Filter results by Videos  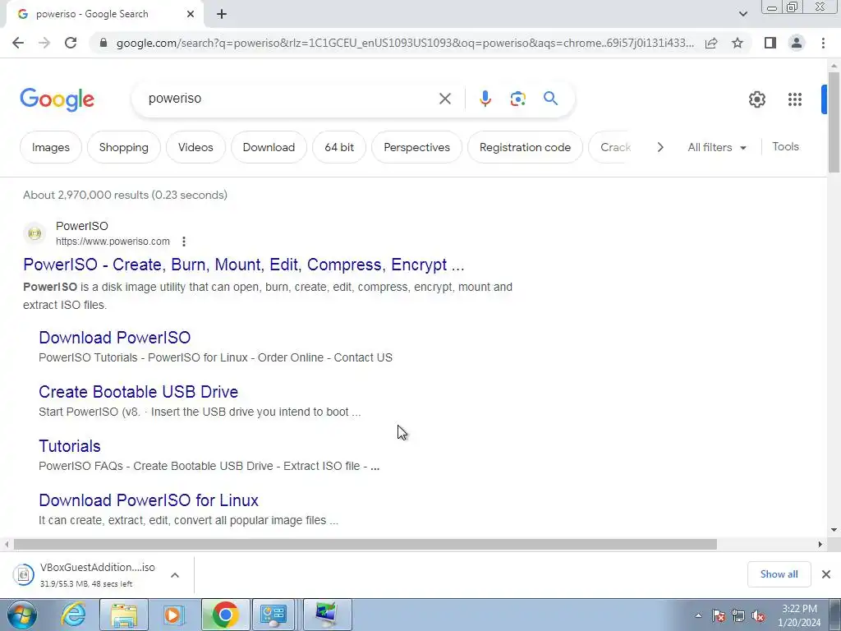[x=195, y=147]
